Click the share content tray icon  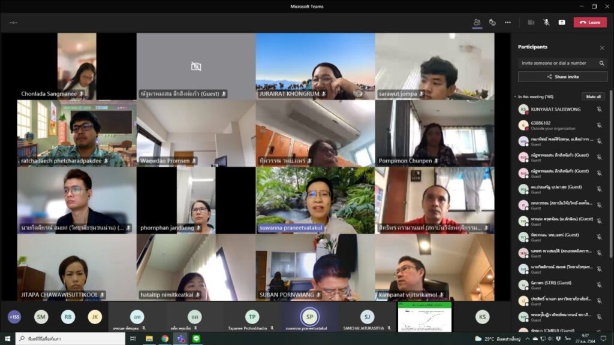pos(562,22)
